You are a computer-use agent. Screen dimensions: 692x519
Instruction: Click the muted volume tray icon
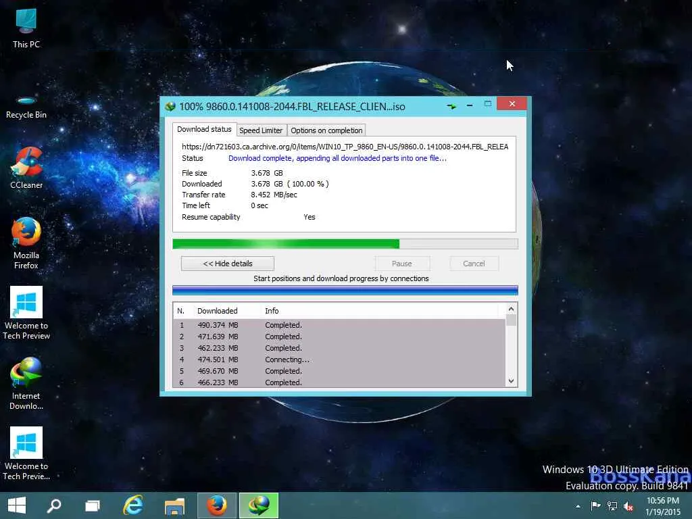(x=628, y=506)
